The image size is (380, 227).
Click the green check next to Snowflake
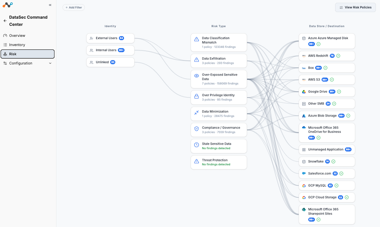[334, 161]
